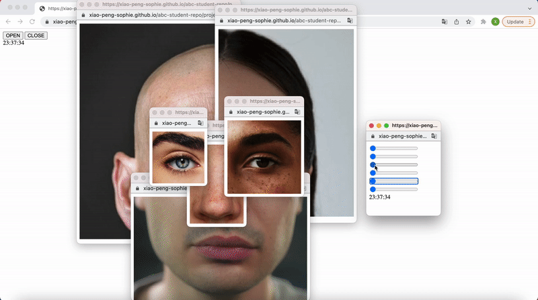
Task: Click lock icon in dark-haired woman window
Action: tap(221, 21)
